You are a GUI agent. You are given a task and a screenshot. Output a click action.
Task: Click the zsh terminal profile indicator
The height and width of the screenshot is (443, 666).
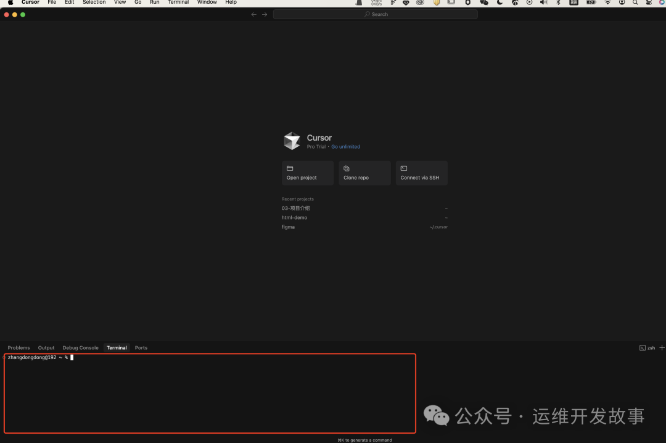coord(647,348)
